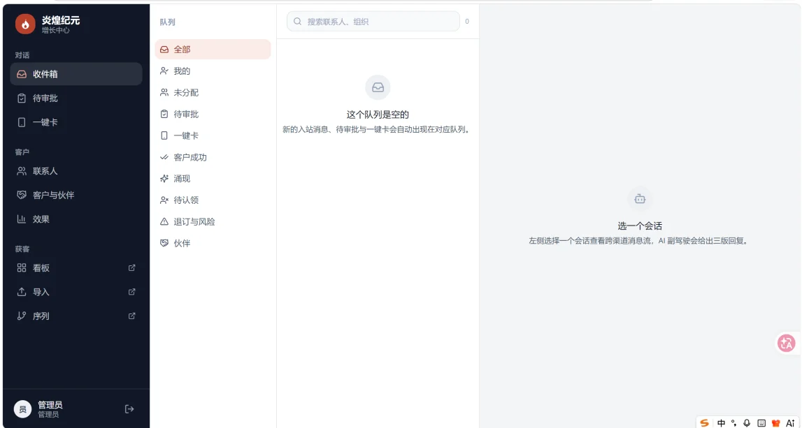Open the 导入 external link

click(76, 292)
